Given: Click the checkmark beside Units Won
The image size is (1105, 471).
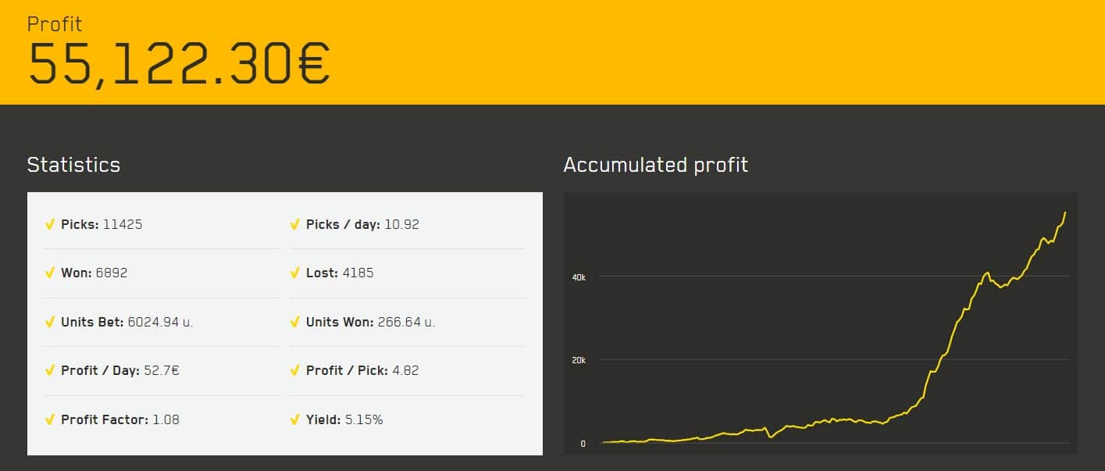Looking at the screenshot, I should tap(295, 322).
